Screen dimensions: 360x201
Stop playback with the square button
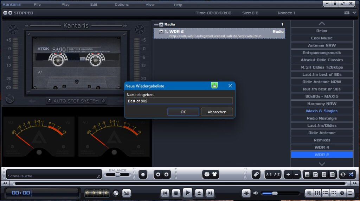tap(176, 193)
